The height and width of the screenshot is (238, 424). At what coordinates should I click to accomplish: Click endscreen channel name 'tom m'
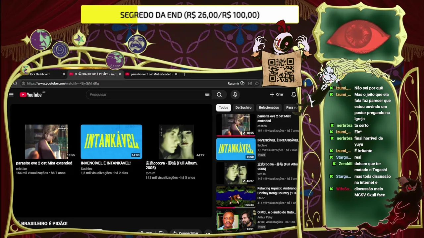coord(150,173)
